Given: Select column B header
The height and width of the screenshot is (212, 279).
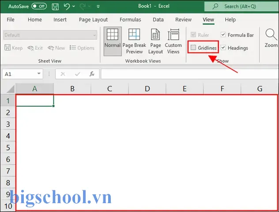Looking at the screenshot, I should pos(72,89).
